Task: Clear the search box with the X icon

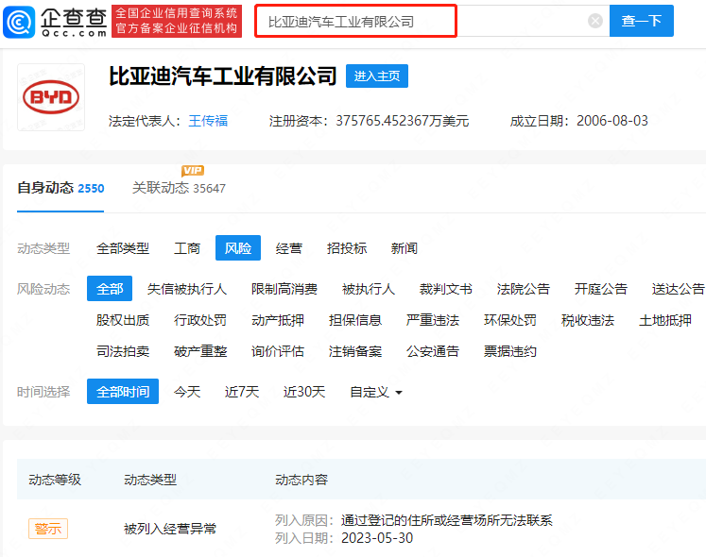Action: pos(594,21)
